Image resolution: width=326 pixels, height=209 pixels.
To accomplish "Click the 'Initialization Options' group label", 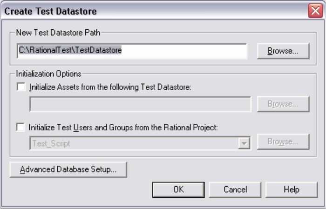I will tap(48, 74).
